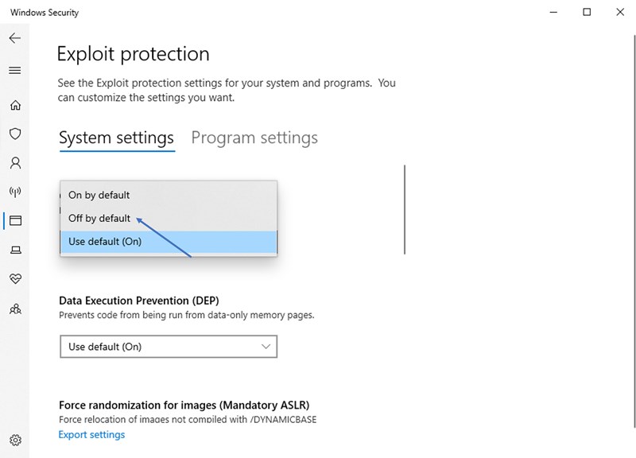Open Settings gear icon in sidebar
Image resolution: width=636 pixels, height=458 pixels.
tap(15, 441)
